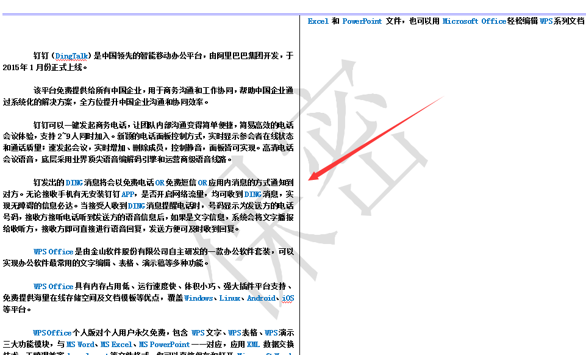Screen dimensions: 586x355
Task: Click the blue text MS Excel
Action: coord(116,345)
